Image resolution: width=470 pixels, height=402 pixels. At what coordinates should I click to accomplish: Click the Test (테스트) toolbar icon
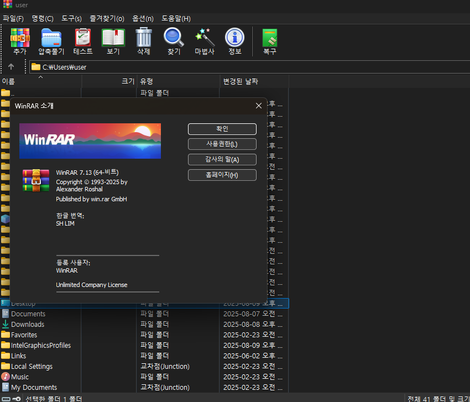coord(83,38)
